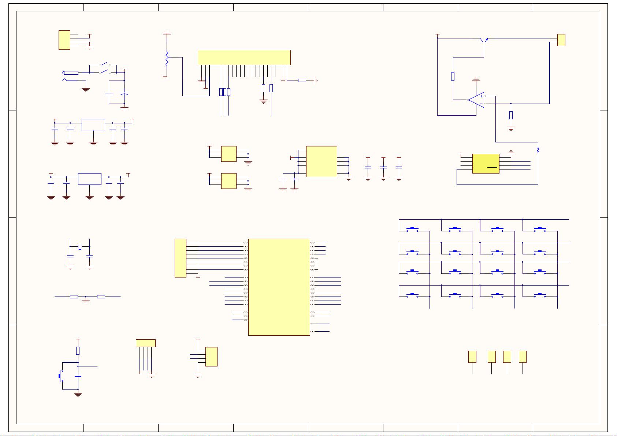617x436 pixels.
Task: Select the long yellow display header block
Action: coord(244,57)
